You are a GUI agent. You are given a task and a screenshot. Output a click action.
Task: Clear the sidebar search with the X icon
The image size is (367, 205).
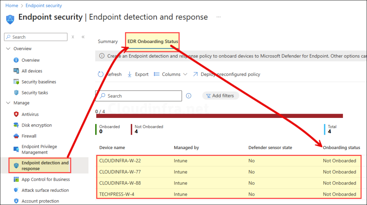[73, 37]
